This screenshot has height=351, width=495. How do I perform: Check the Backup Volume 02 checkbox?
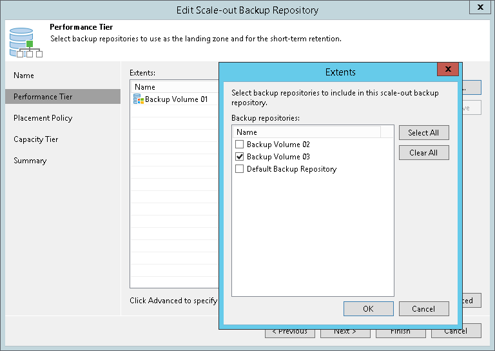click(x=240, y=145)
